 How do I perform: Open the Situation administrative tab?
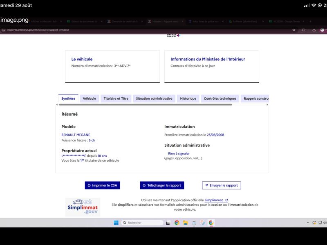(154, 98)
